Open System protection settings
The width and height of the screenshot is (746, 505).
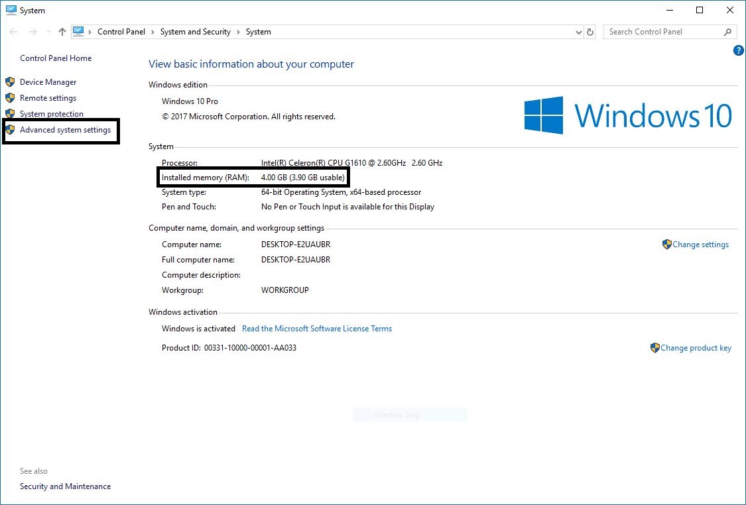pyautogui.click(x=52, y=113)
